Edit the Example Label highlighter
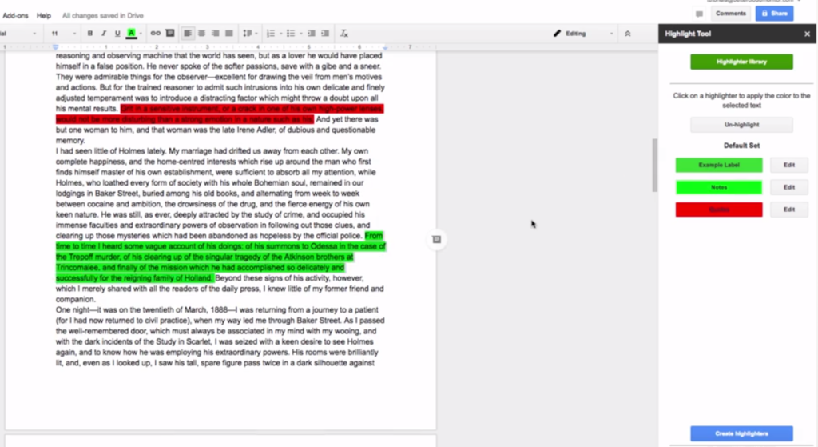The height and width of the screenshot is (447, 818). click(788, 165)
